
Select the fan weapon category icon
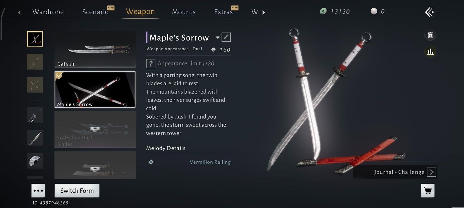click(x=35, y=161)
